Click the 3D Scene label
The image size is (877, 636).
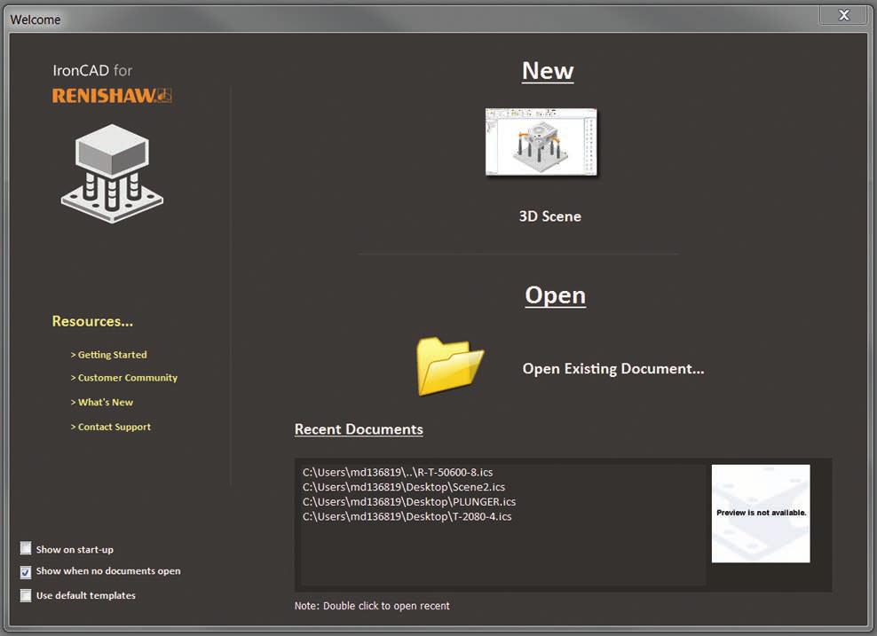pos(549,216)
